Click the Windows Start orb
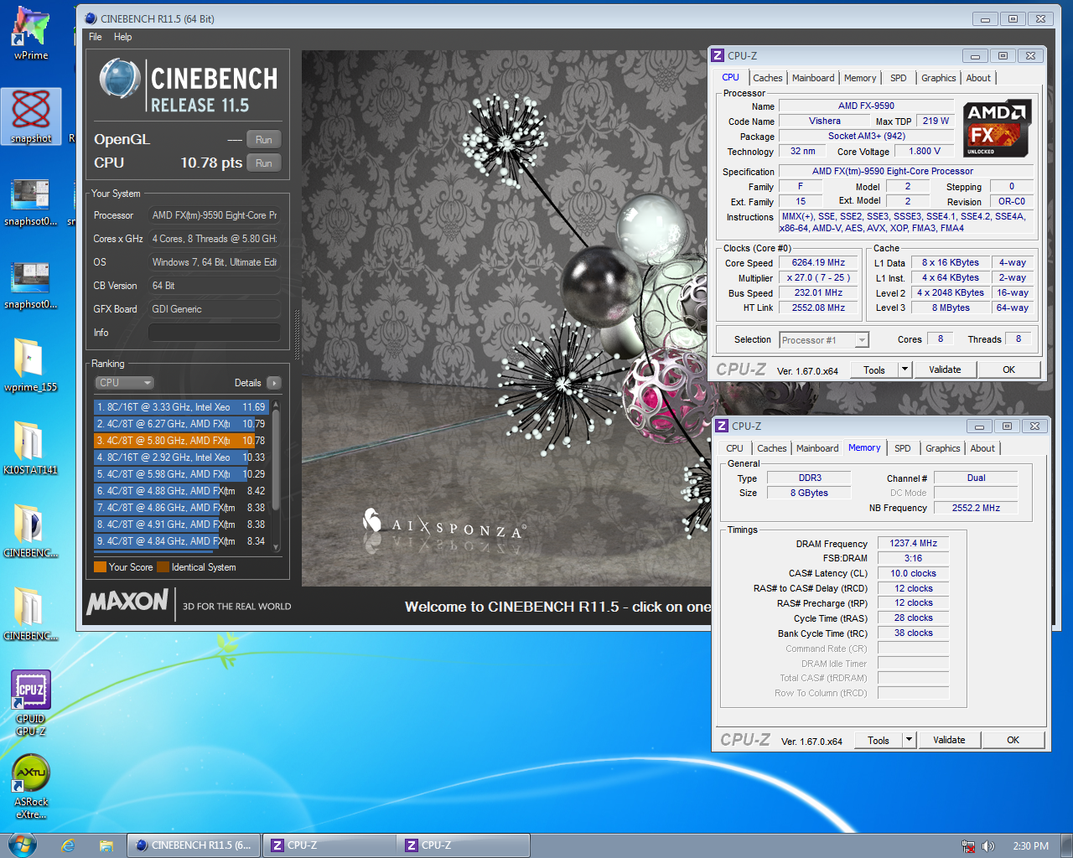Image resolution: width=1073 pixels, height=858 pixels. coord(22,845)
